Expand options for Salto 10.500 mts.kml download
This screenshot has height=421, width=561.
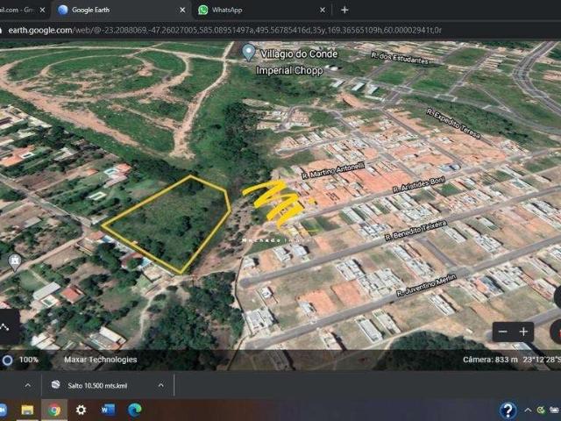pyautogui.click(x=160, y=385)
